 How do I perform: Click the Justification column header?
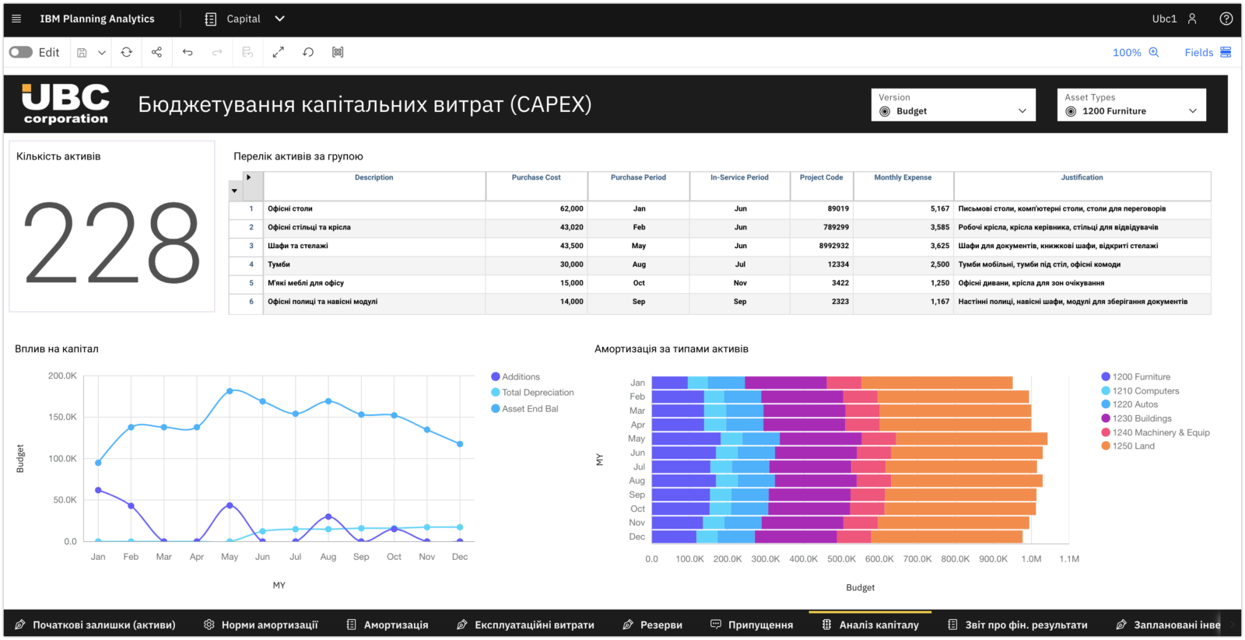tap(1082, 186)
